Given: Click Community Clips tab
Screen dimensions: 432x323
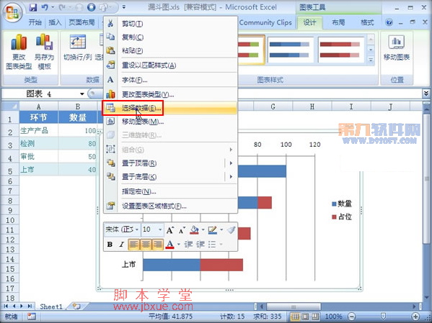Looking at the screenshot, I should point(265,22).
